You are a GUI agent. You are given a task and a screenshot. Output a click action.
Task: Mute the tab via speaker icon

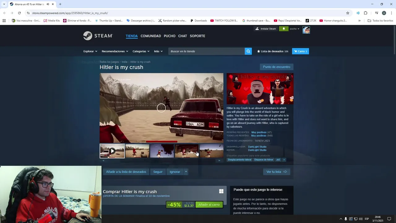[48, 4]
